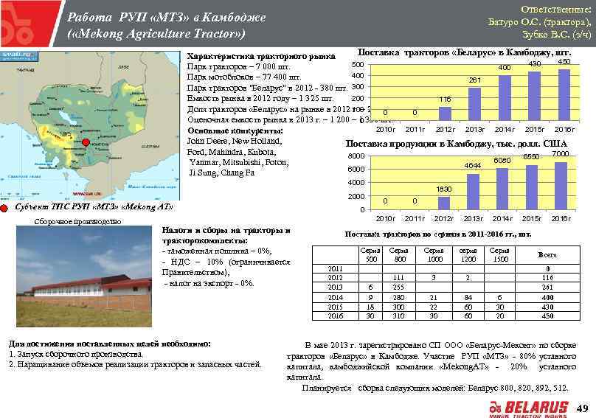The height and width of the screenshot is (418, 596).
Task: Click the caption 'Сборочное производство'
Action: 78,222
